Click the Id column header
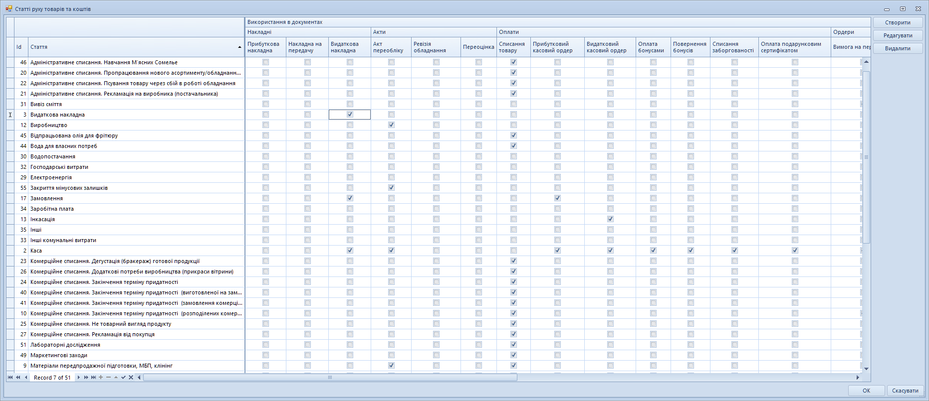Screen dimensions: 929x401 (20, 47)
